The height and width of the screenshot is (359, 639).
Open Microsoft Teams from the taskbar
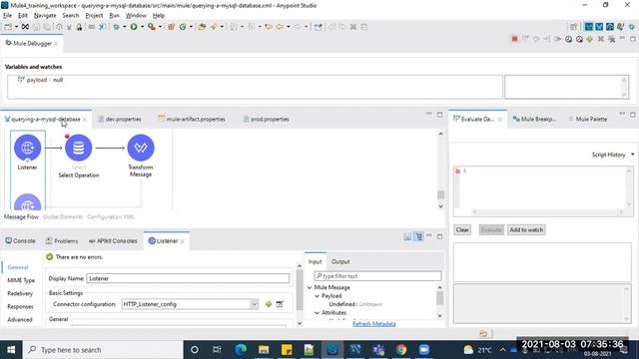tap(378, 350)
